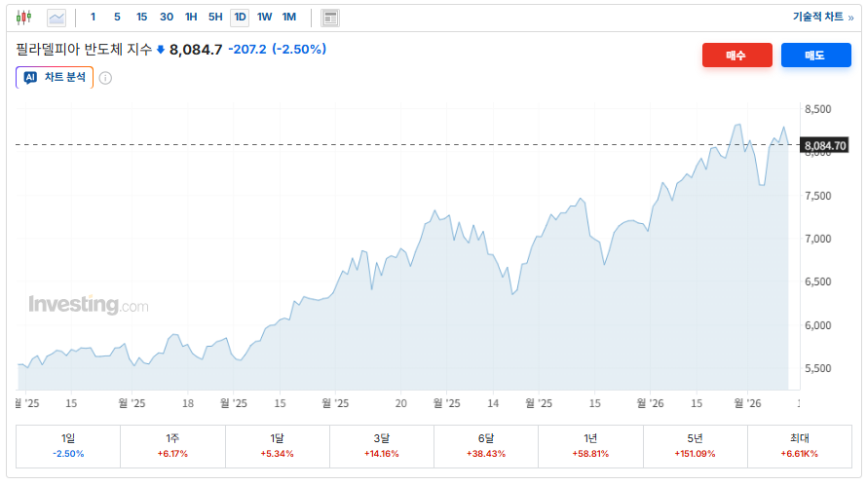Choose the 15 minute interval
Screen dimensions: 867x486
tap(141, 17)
